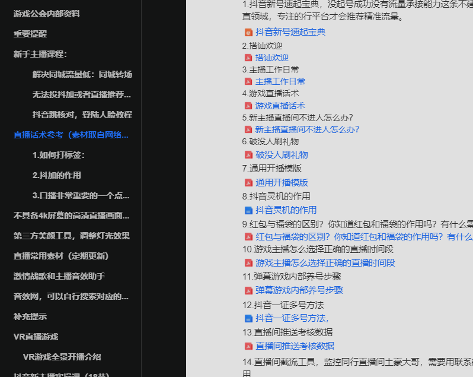This screenshot has width=473, height=377.
Task: Click the PDF icon beside 红包与福袋的区别 link
Action: point(248,237)
